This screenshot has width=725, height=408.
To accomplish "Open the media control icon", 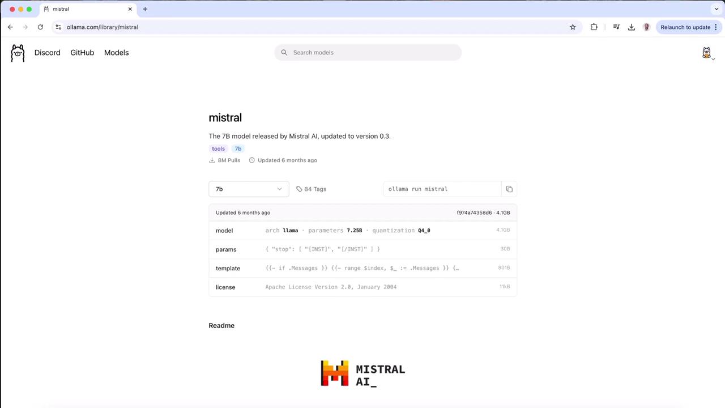I will (616, 27).
